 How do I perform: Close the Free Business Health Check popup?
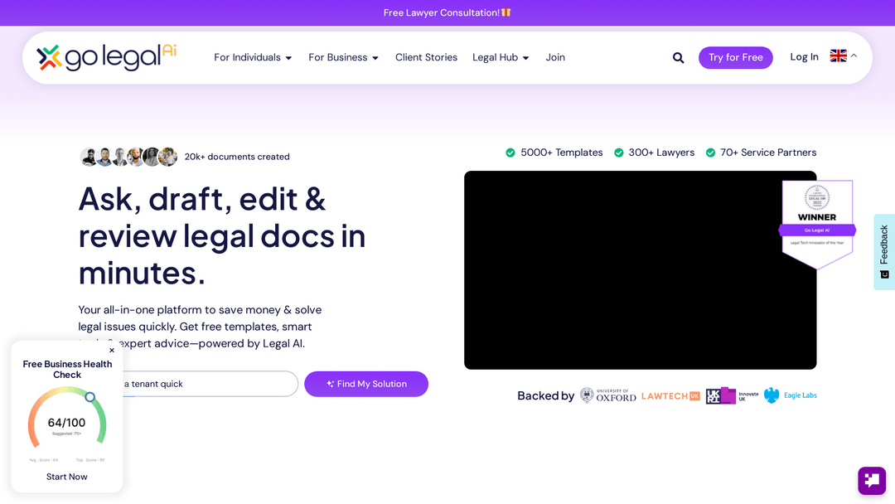pyautogui.click(x=112, y=351)
